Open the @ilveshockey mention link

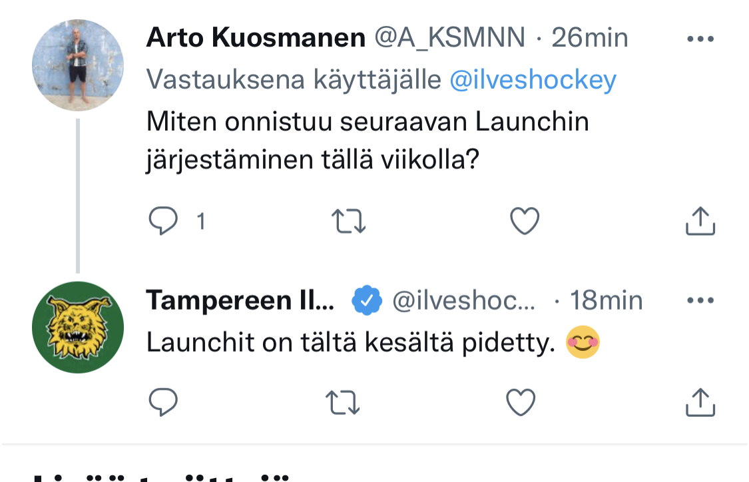[533, 80]
